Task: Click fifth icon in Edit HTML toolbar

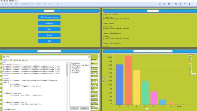Action: click(15, 60)
